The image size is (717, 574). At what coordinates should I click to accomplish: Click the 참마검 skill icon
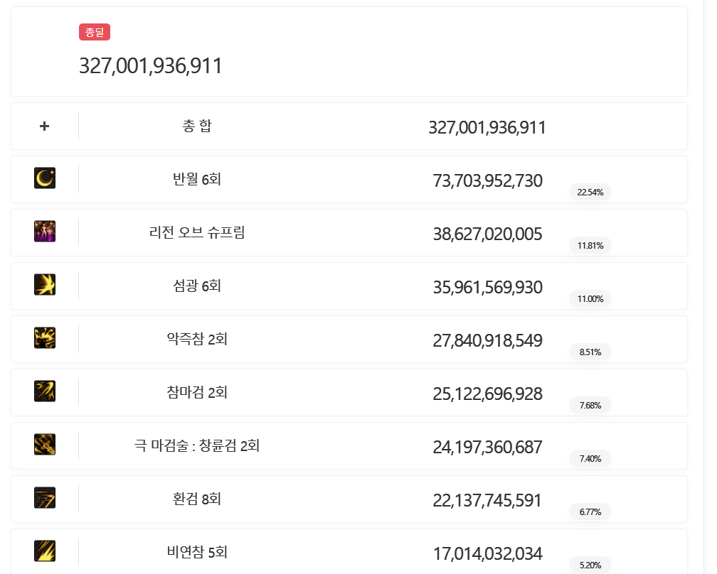tap(45, 391)
